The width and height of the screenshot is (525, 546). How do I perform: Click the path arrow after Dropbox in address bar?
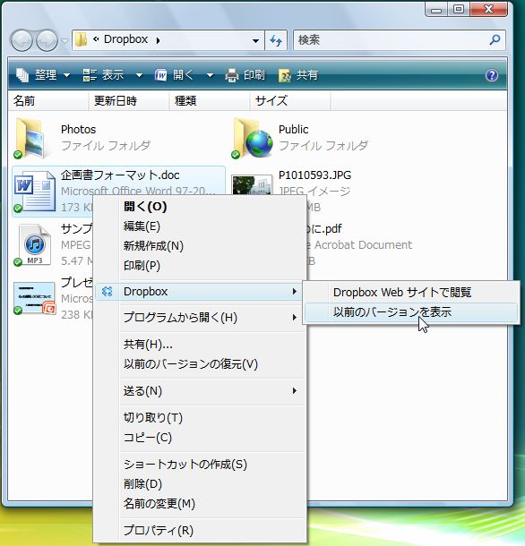pos(158,41)
